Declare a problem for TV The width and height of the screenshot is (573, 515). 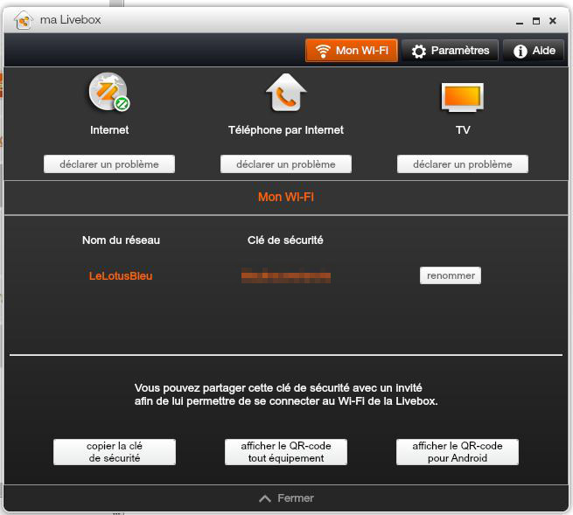(463, 164)
